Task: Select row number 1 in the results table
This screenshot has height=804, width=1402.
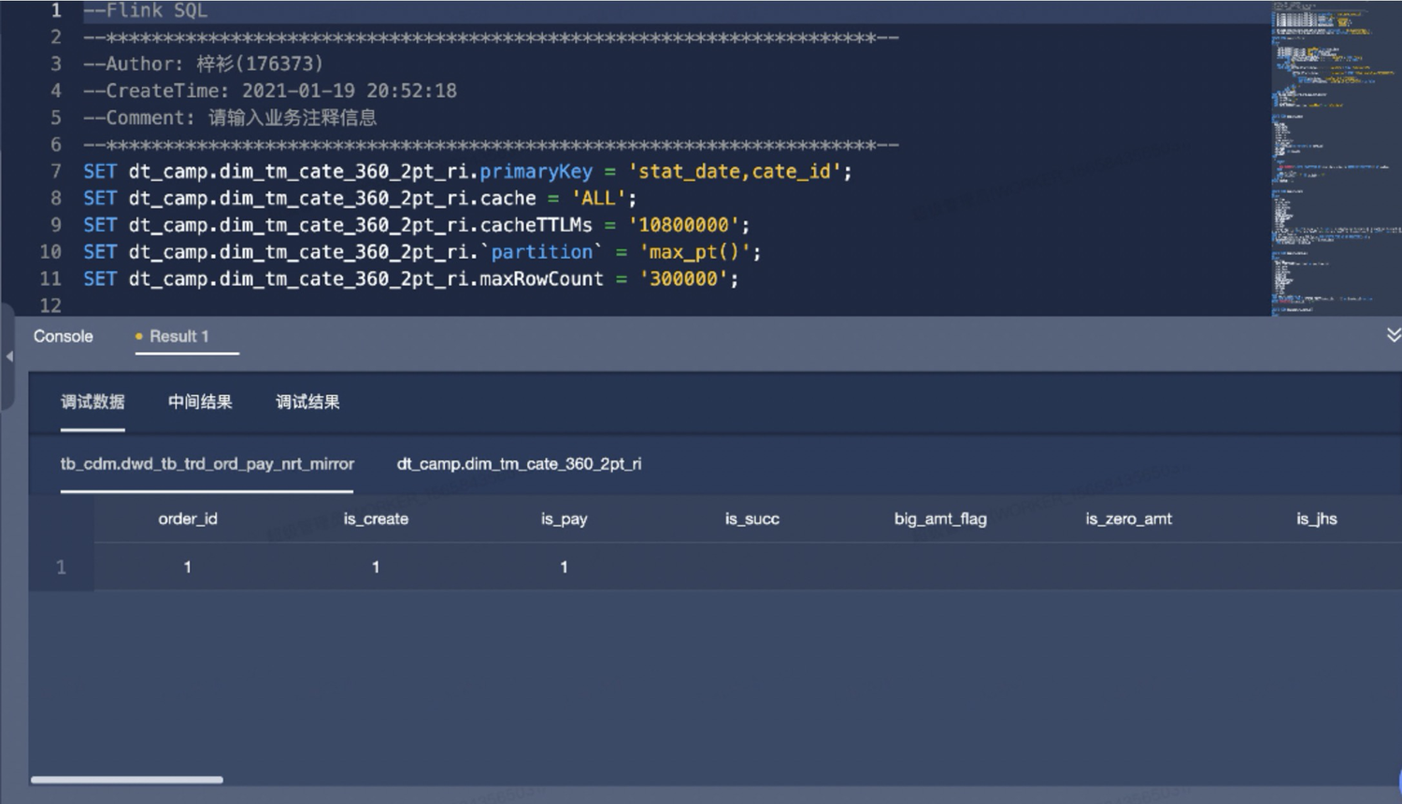Action: [x=61, y=568]
